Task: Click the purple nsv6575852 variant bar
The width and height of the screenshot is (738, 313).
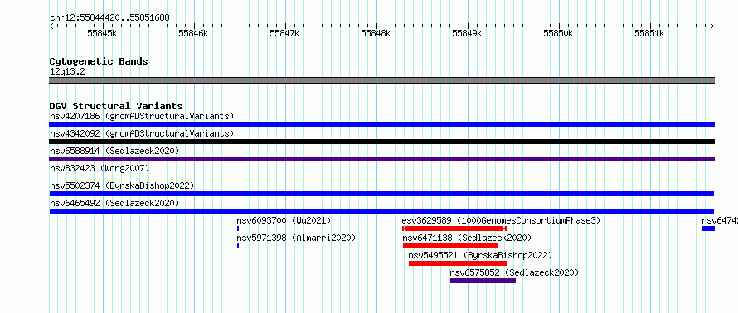Action: (483, 281)
